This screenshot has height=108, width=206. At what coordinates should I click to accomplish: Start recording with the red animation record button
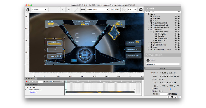pos(26,82)
